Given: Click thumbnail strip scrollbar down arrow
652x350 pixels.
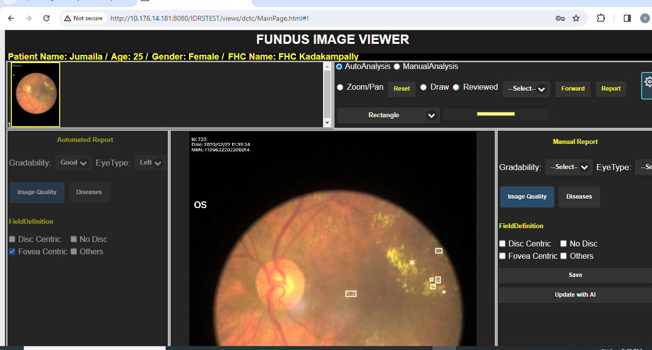Looking at the screenshot, I should (327, 123).
